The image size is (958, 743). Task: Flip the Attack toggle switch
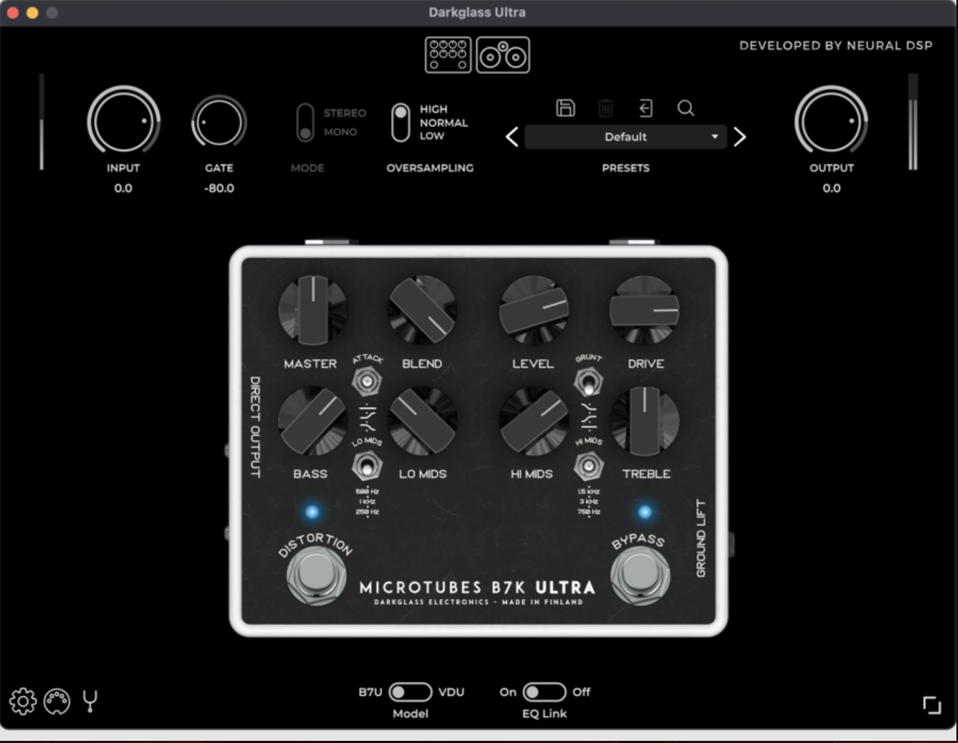point(367,382)
